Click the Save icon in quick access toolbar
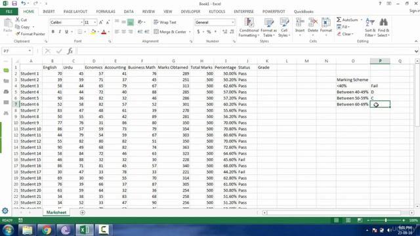The height and width of the screenshot is (236, 420). coord(14,3)
